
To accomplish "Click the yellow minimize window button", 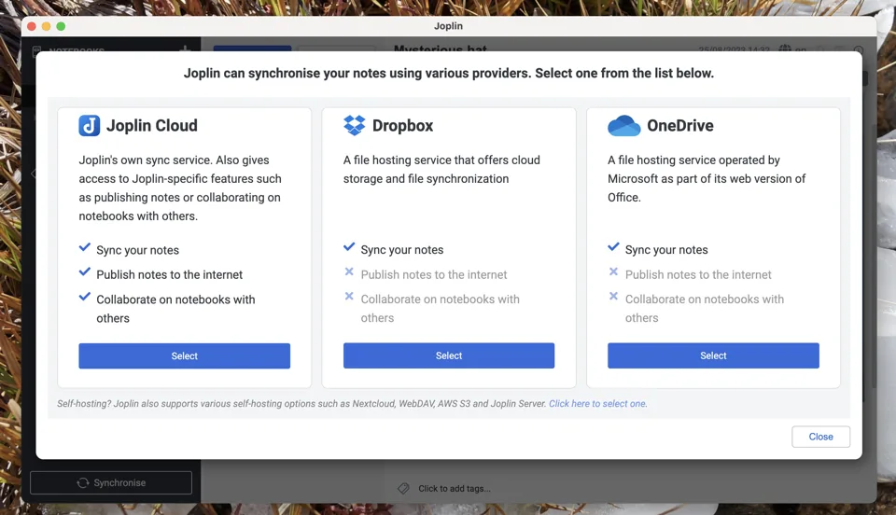I will pos(47,26).
